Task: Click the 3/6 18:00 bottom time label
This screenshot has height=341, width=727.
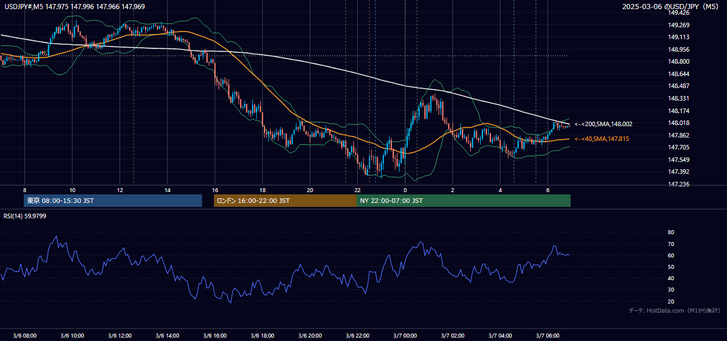Action: click(x=262, y=336)
